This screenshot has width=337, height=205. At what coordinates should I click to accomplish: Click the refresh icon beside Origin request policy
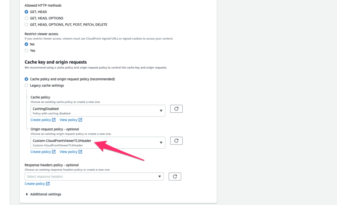(x=176, y=140)
